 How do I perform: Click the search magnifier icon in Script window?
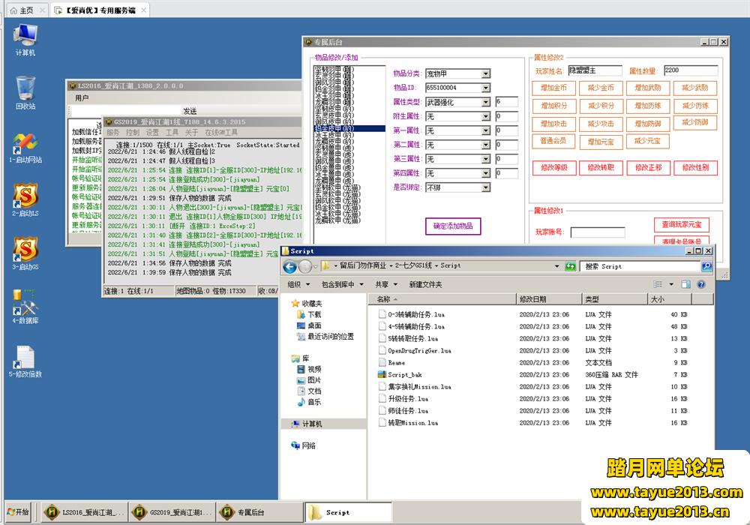click(x=706, y=266)
